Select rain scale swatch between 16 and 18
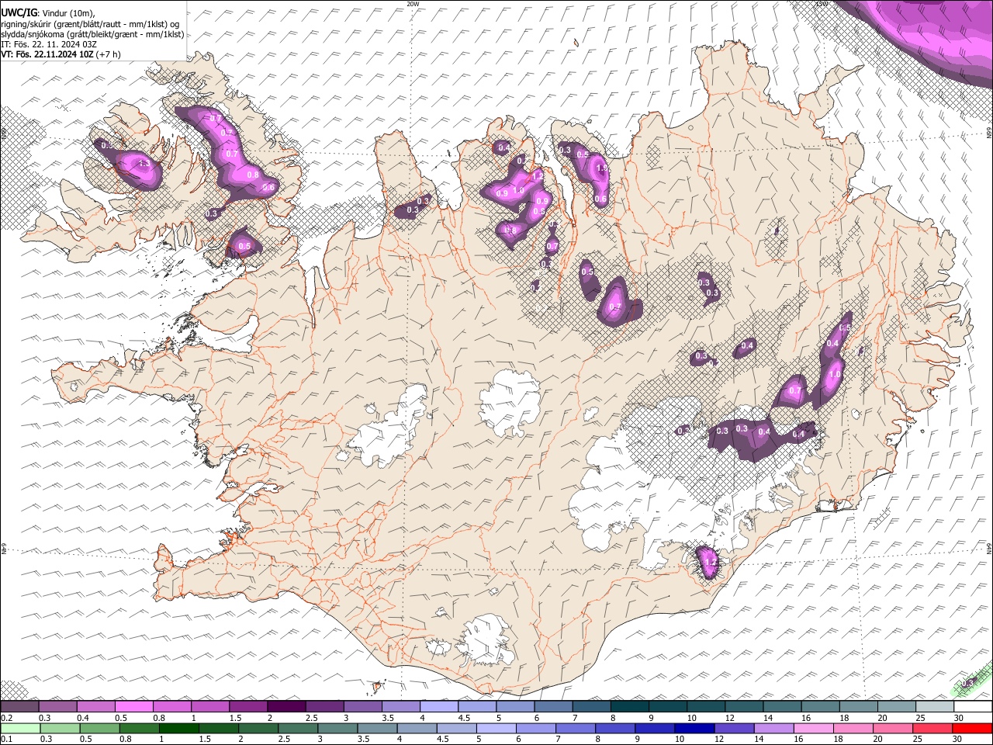The image size is (993, 745). point(814,728)
